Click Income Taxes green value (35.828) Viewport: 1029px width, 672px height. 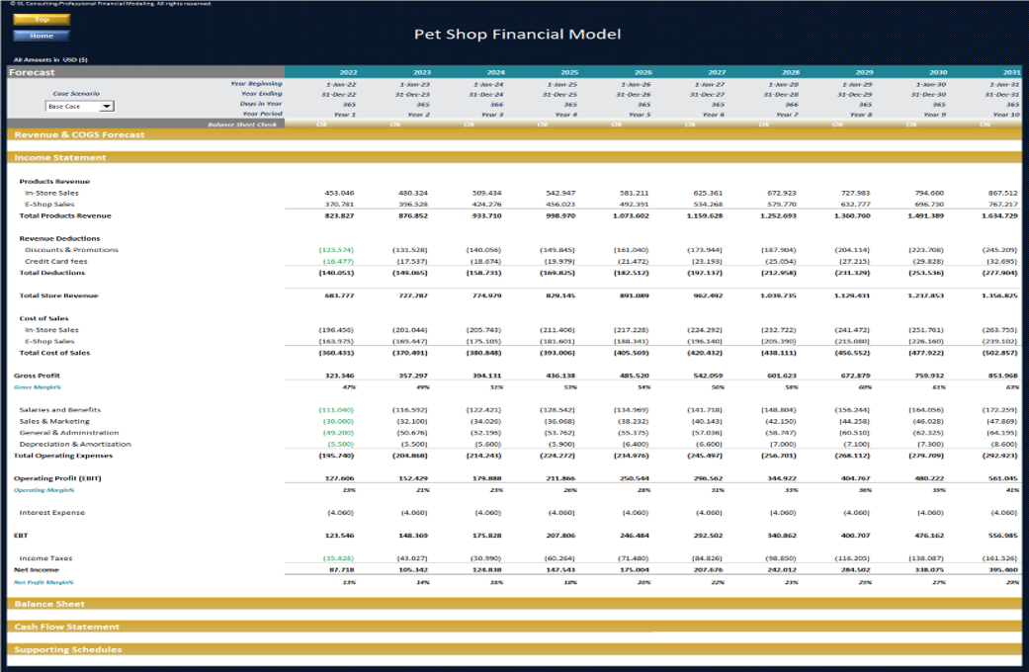[338, 558]
